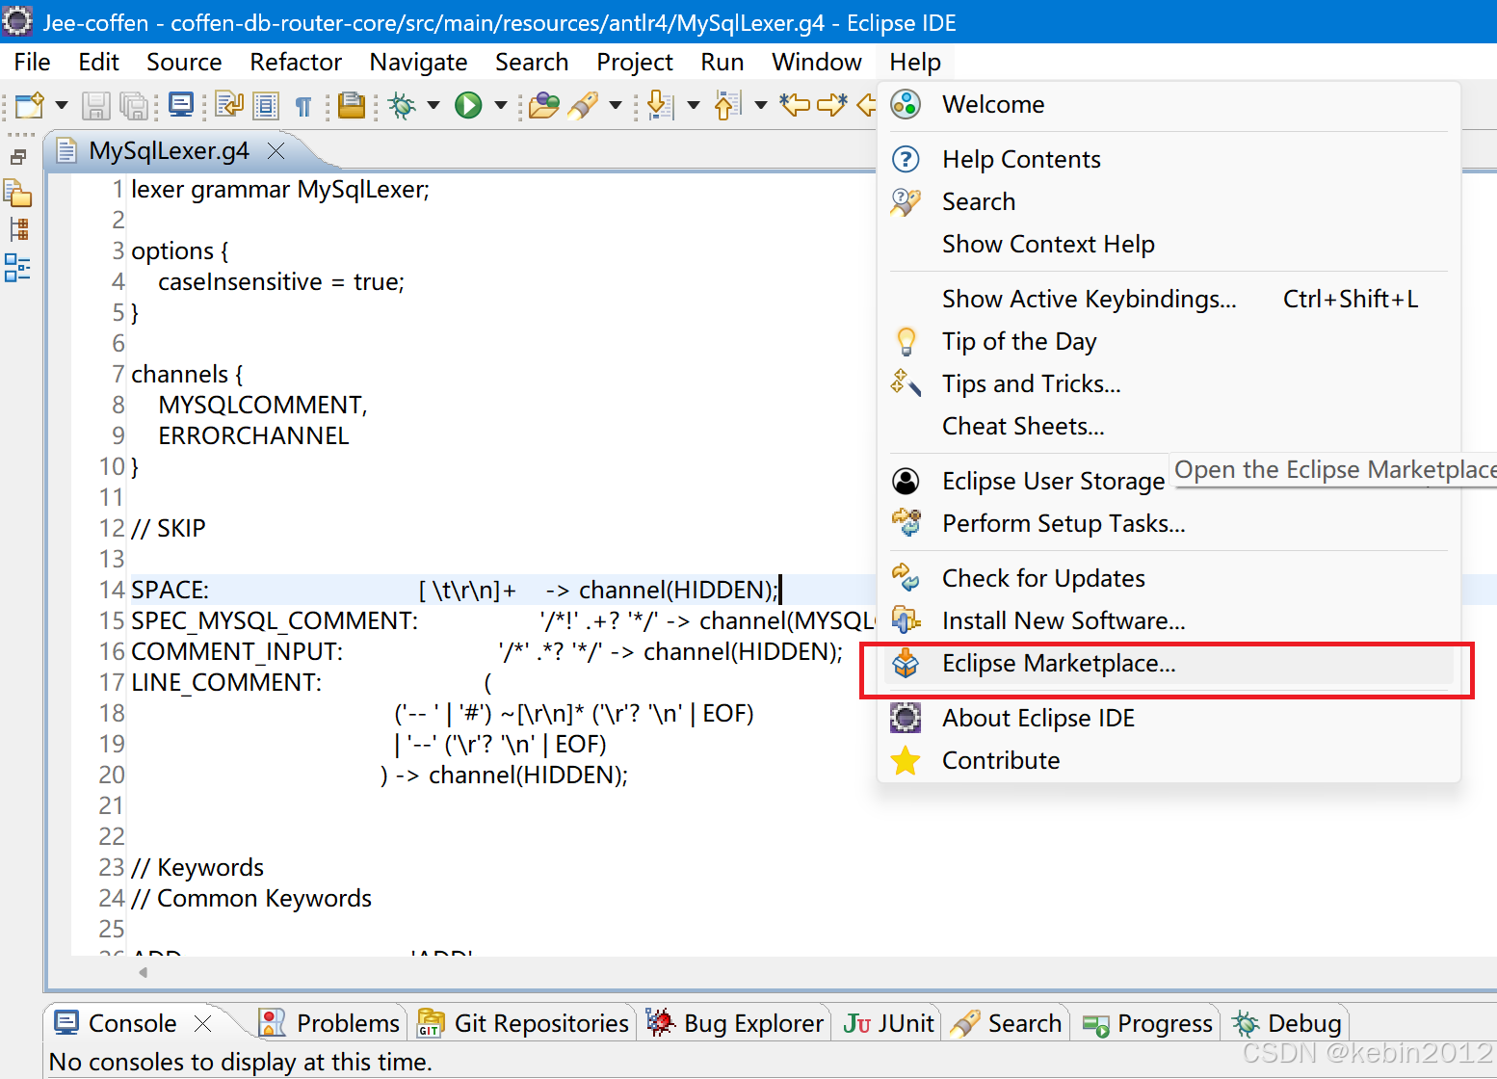The width and height of the screenshot is (1497, 1079).
Task: Open the Search menu in menu bar
Action: [532, 63]
